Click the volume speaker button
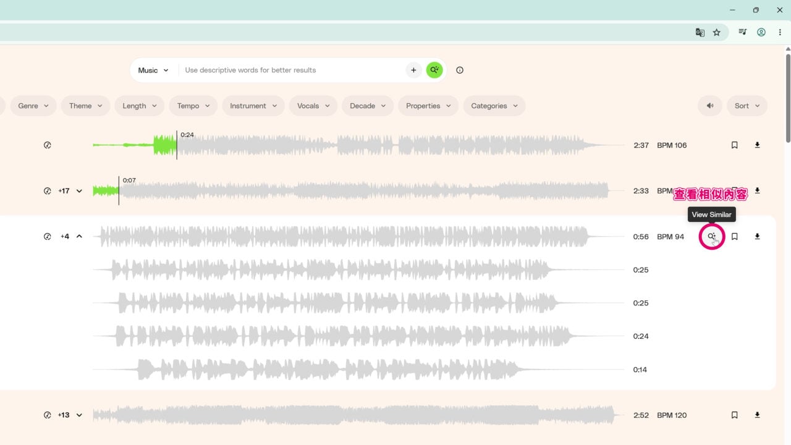This screenshot has width=791, height=445. [710, 106]
